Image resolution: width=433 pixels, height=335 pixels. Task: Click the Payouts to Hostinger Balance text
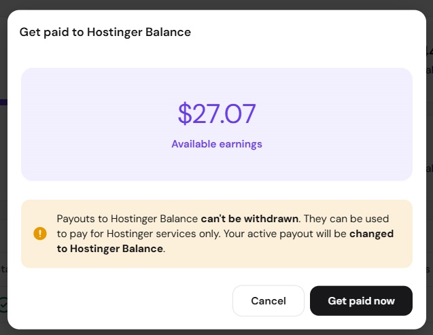pos(127,219)
